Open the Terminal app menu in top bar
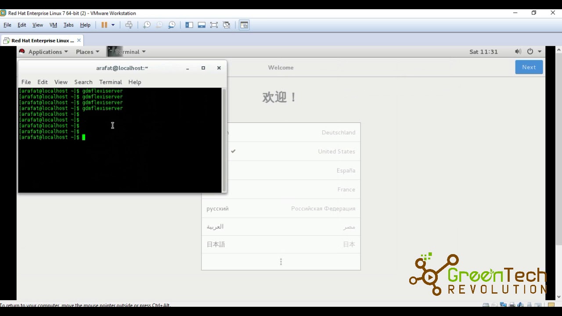 pos(127,52)
